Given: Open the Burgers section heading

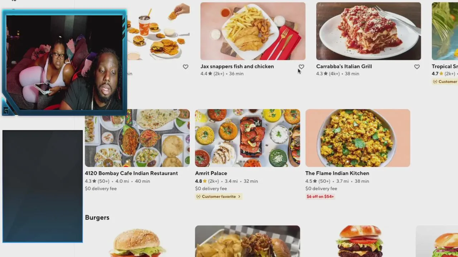Looking at the screenshot, I should coord(97,217).
